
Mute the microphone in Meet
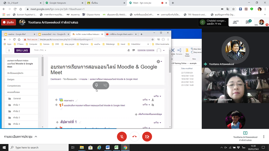[x=122, y=137]
